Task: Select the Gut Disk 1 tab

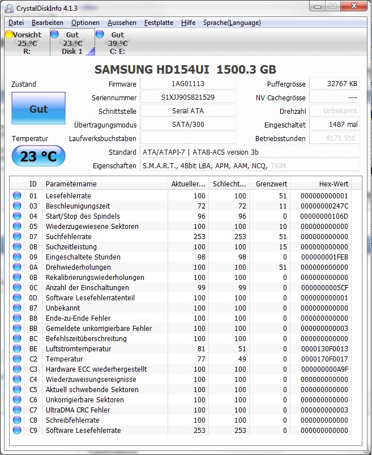Action: 72,42
